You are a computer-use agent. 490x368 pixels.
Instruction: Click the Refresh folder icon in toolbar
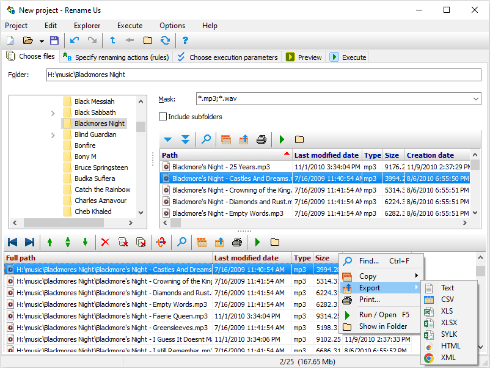tap(166, 40)
